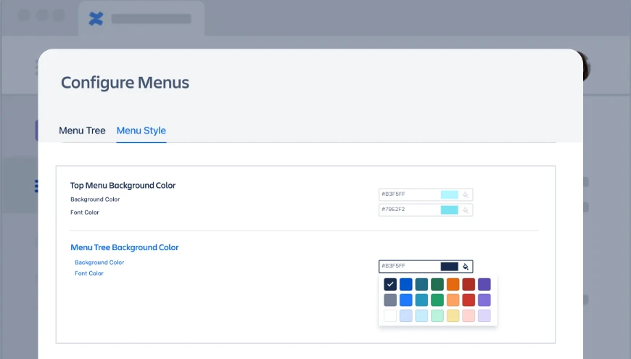Pick the dark blue swatch in the top palette row
The image size is (631, 359).
pyautogui.click(x=406, y=284)
